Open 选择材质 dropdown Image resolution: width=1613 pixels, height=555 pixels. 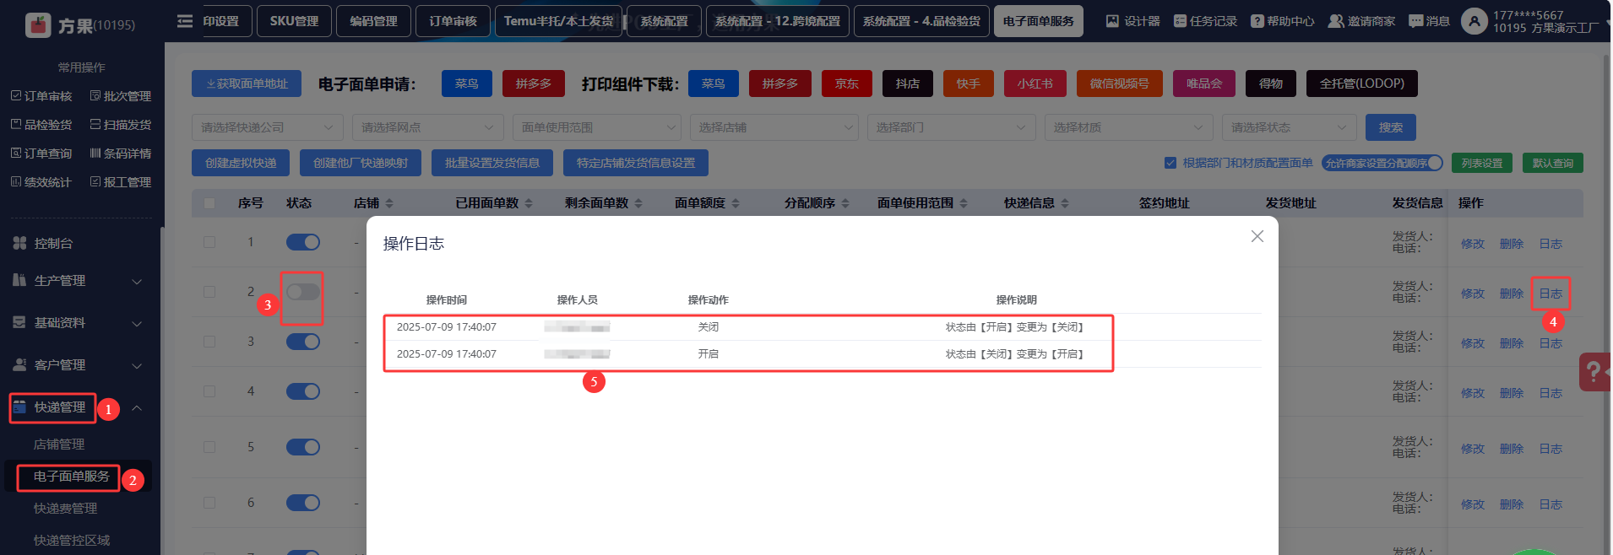(x=1129, y=127)
